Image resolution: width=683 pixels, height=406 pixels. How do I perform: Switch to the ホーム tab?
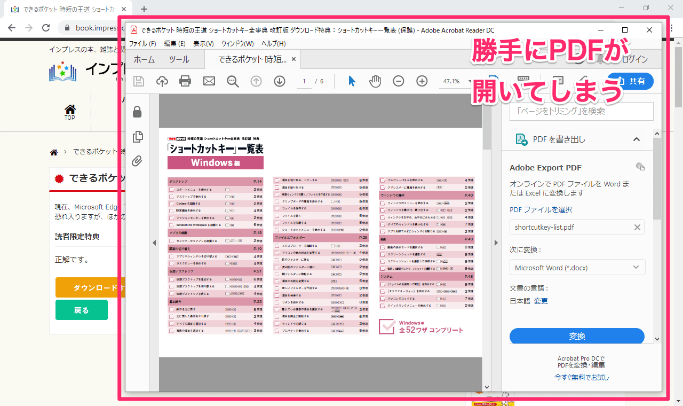pyautogui.click(x=144, y=59)
